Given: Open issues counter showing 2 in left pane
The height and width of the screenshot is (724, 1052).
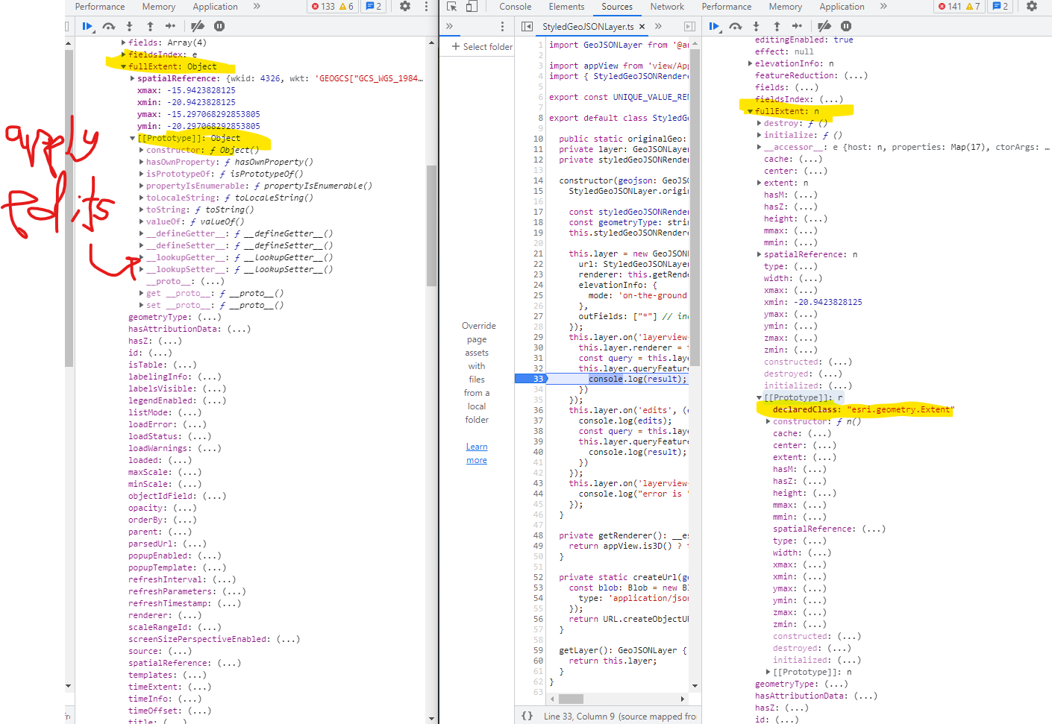Looking at the screenshot, I should pos(373,7).
